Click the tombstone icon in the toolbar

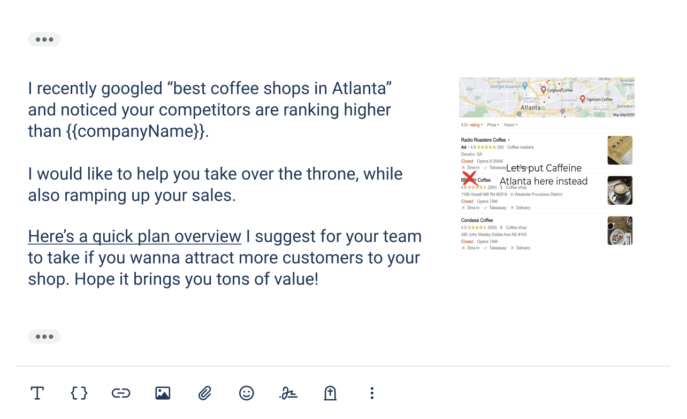[x=330, y=393]
